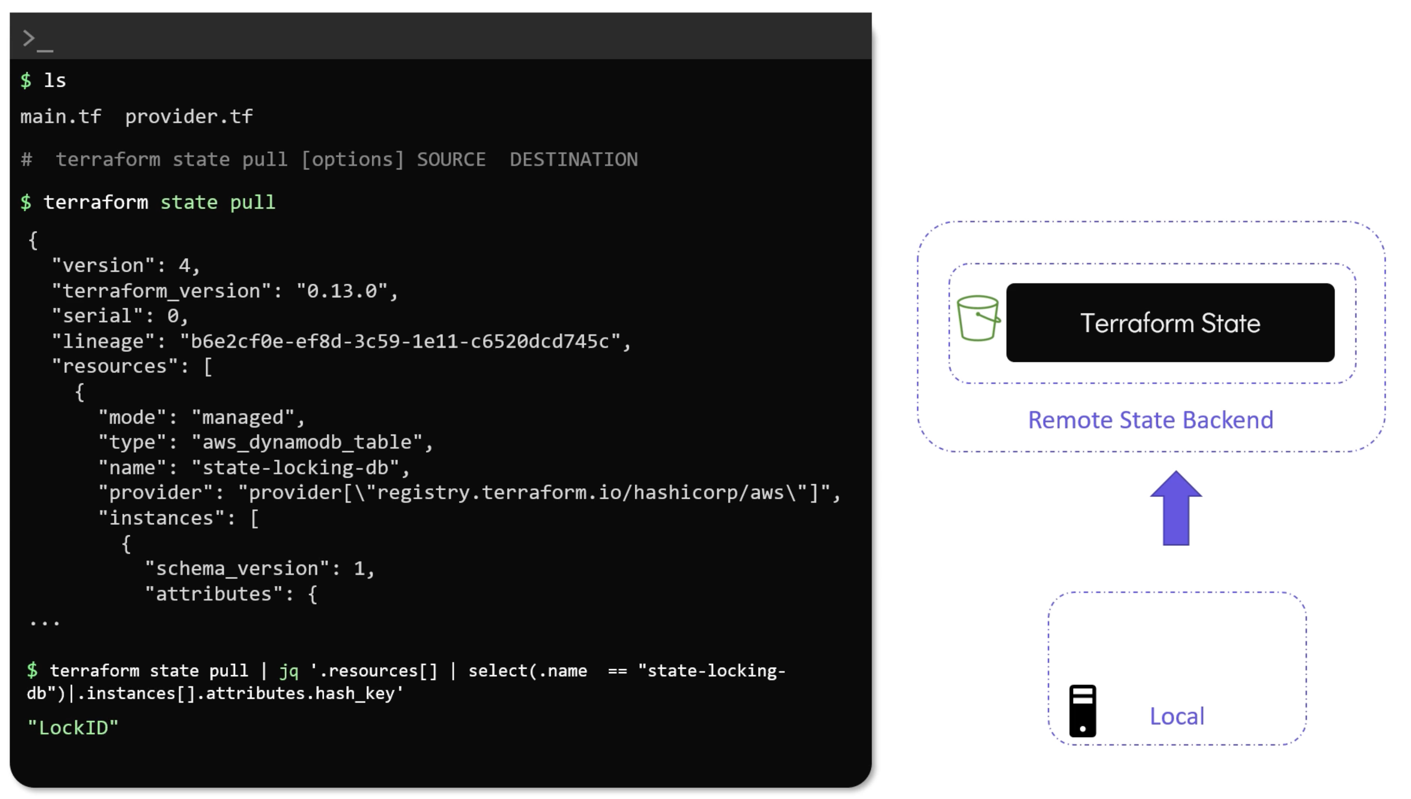Click the "provider" registry line
The width and height of the screenshot is (1411, 799).
469,493
